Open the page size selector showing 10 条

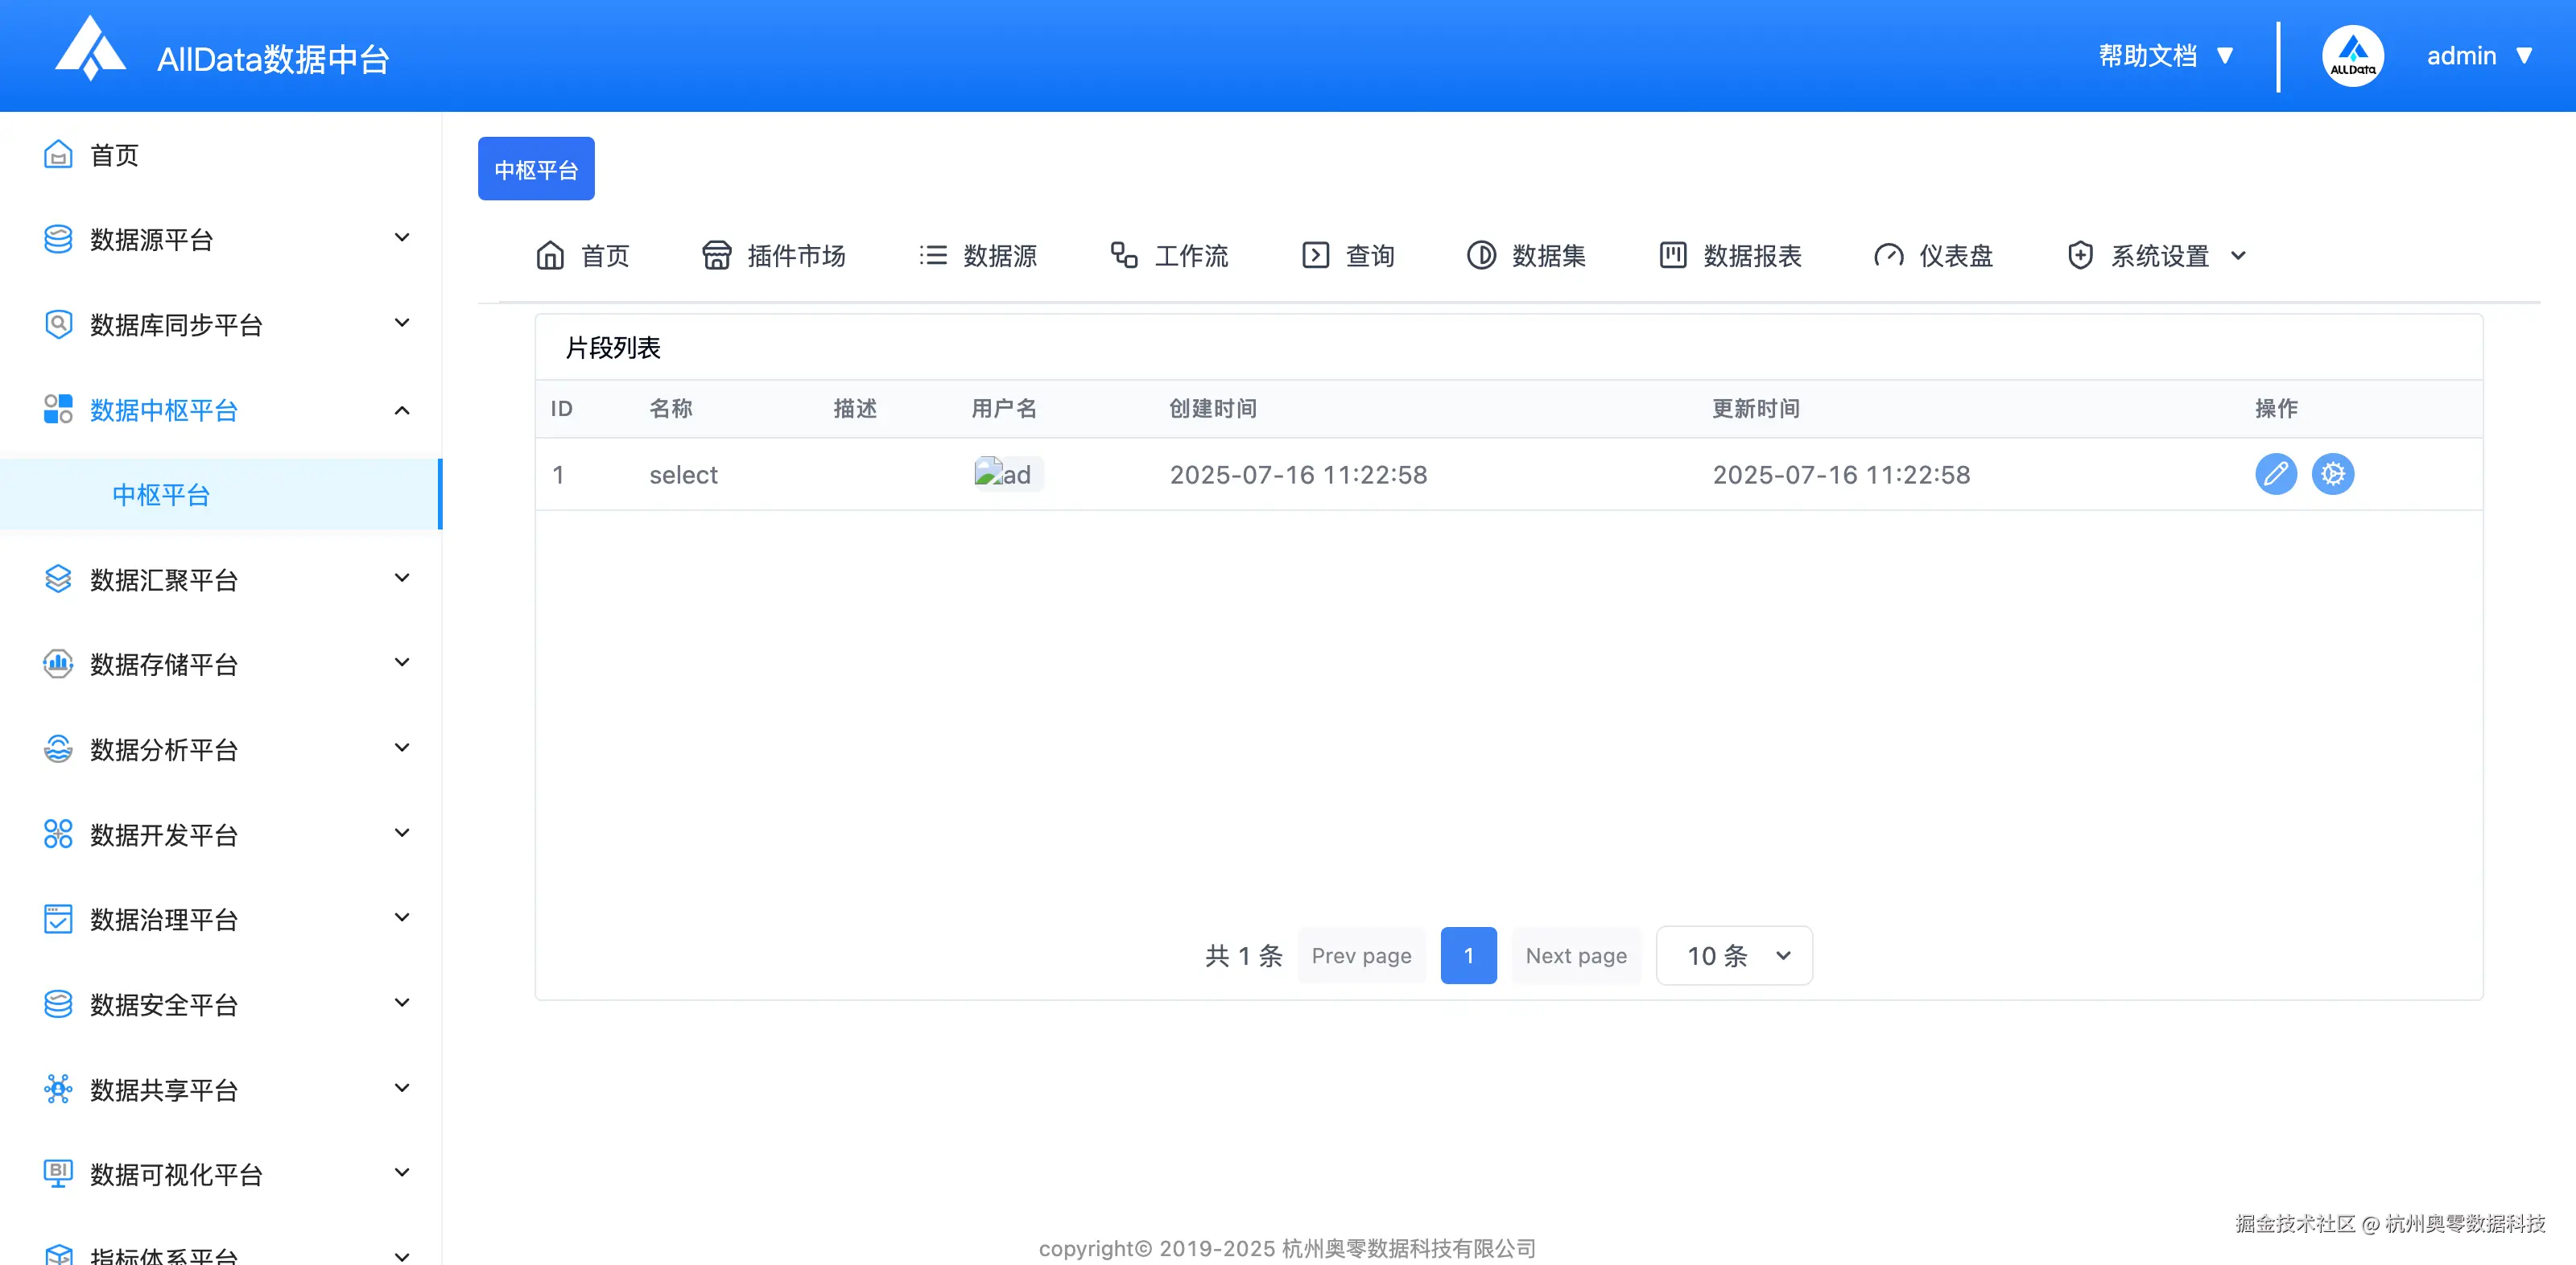[x=1733, y=955]
